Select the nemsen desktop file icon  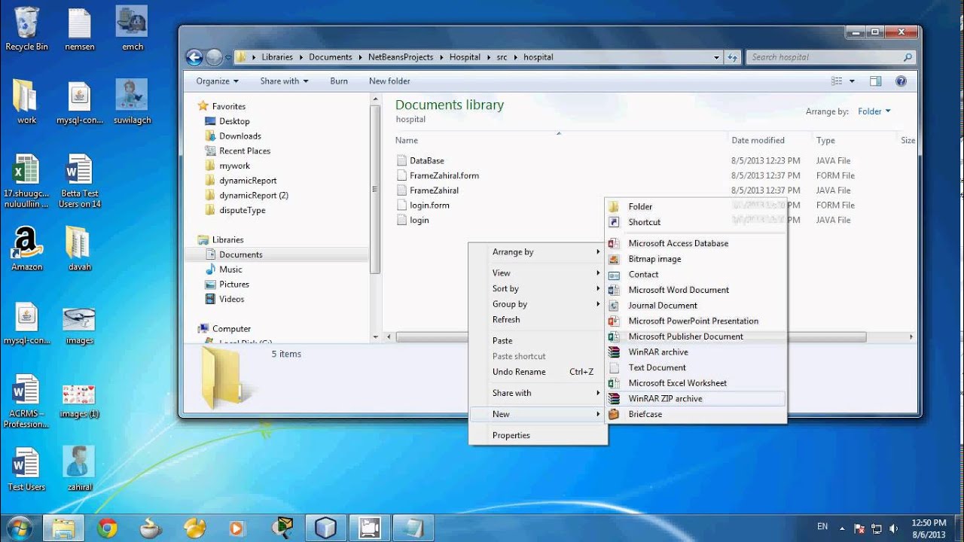80,29
